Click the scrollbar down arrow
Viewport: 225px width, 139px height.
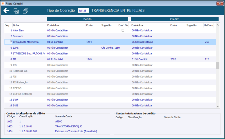pyautogui.click(x=217, y=106)
